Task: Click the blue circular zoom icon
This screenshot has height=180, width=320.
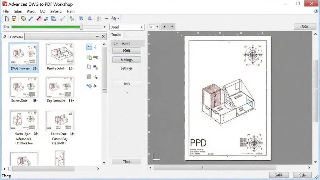Action: (90, 18)
